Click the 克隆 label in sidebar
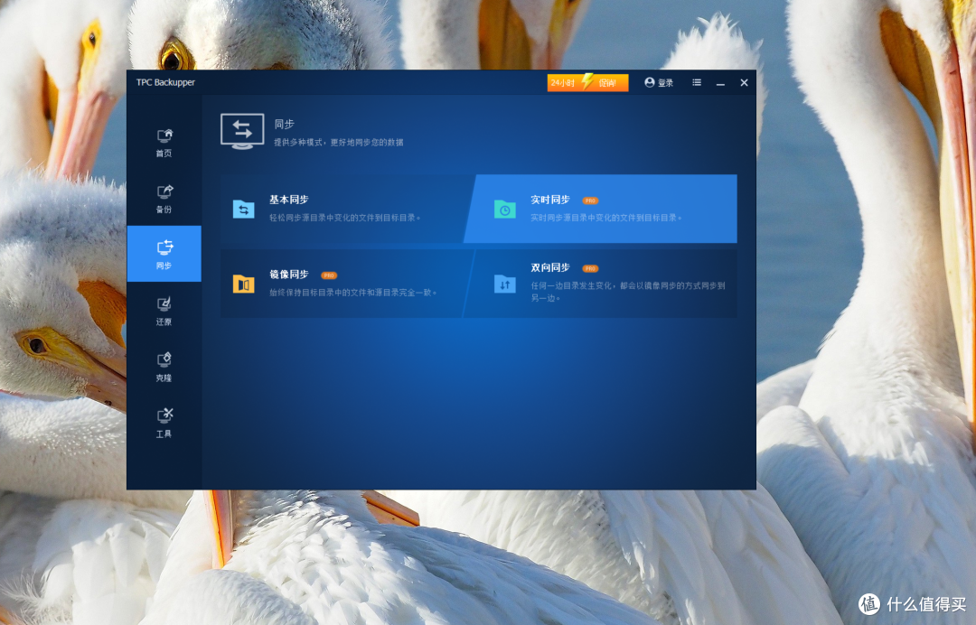 tap(164, 378)
